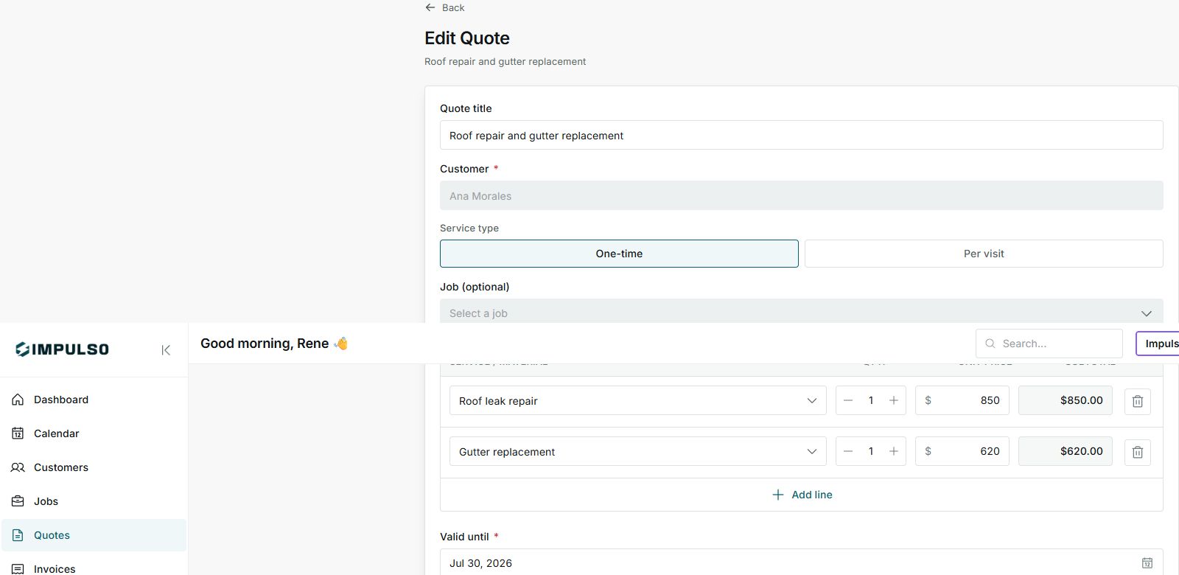Viewport: 1179px width, 575px height.
Task: Click the Impulso logo
Action: (x=63, y=349)
